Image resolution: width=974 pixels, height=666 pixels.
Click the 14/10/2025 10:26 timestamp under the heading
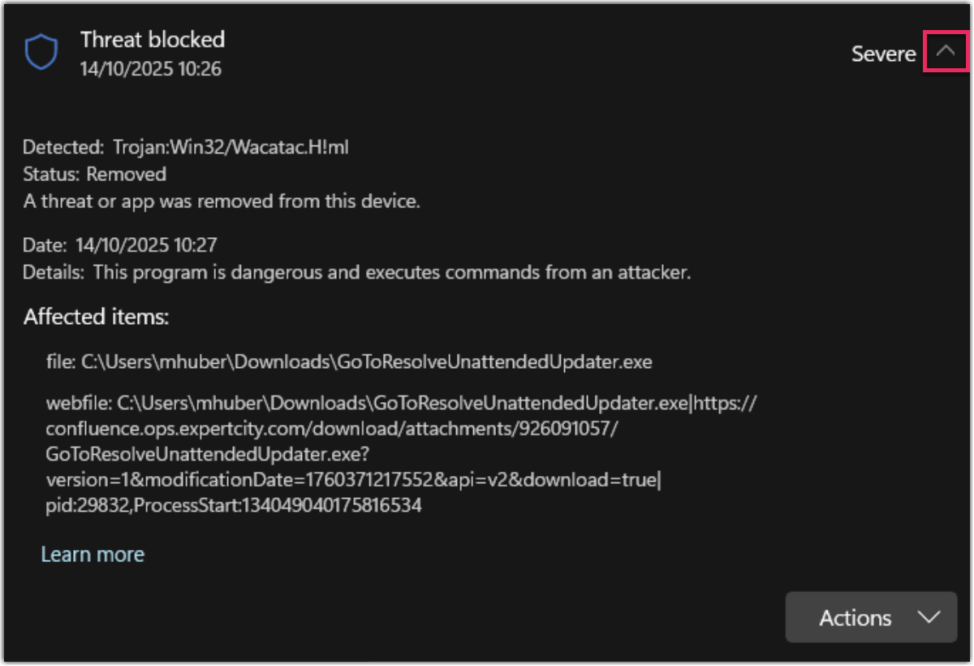[x=151, y=69]
